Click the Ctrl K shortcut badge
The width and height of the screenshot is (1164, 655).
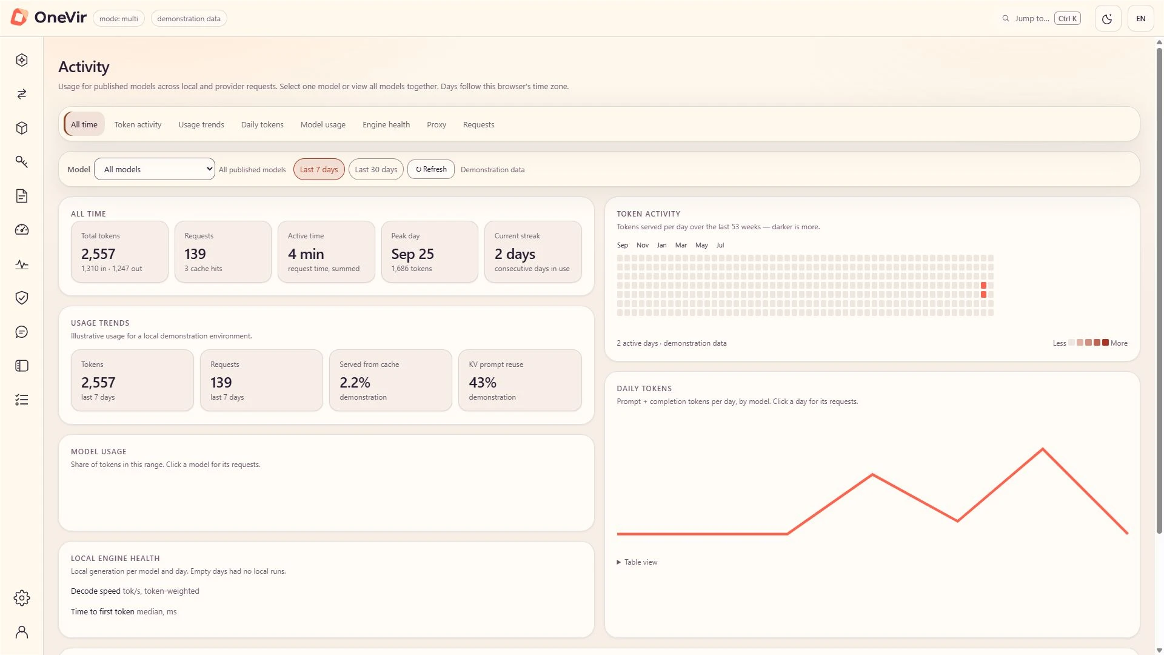(x=1068, y=18)
